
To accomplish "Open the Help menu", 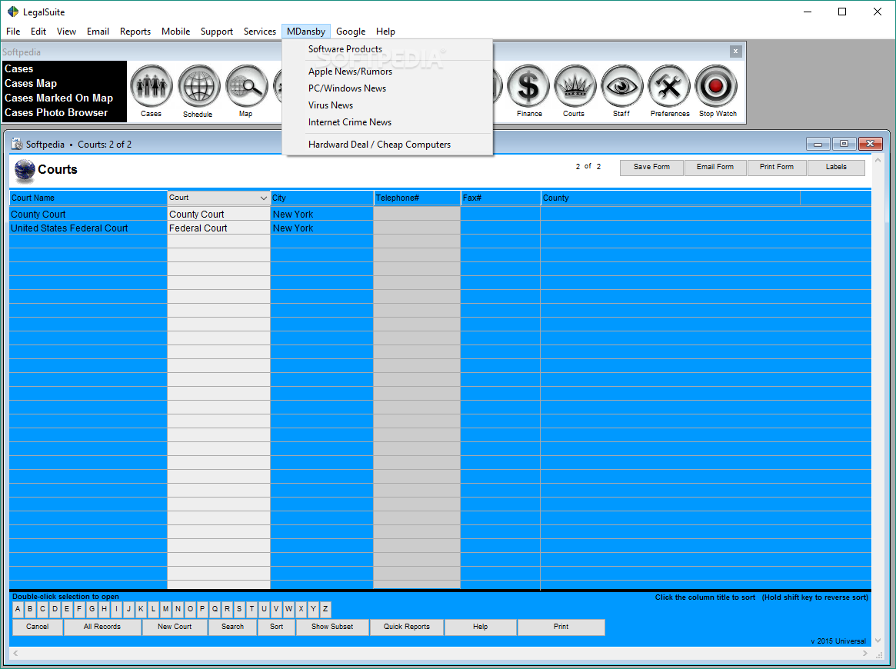I will click(386, 32).
